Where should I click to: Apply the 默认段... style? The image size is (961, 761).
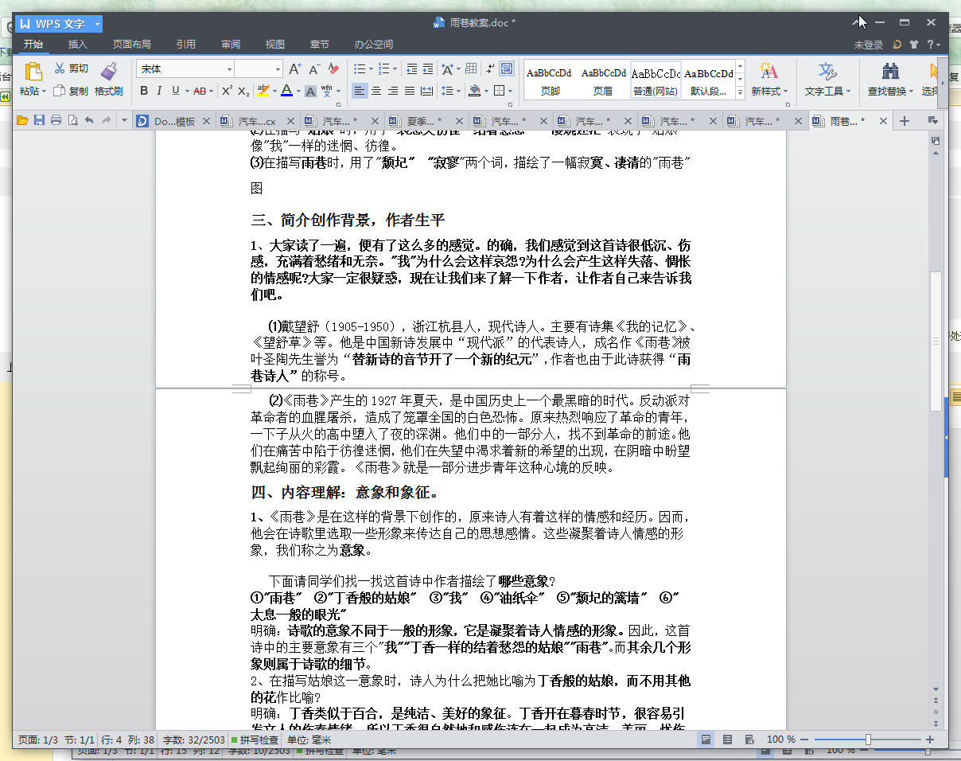coord(709,82)
